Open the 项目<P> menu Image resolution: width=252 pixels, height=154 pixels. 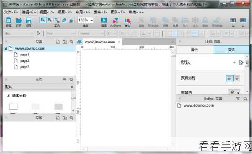click(x=65, y=12)
